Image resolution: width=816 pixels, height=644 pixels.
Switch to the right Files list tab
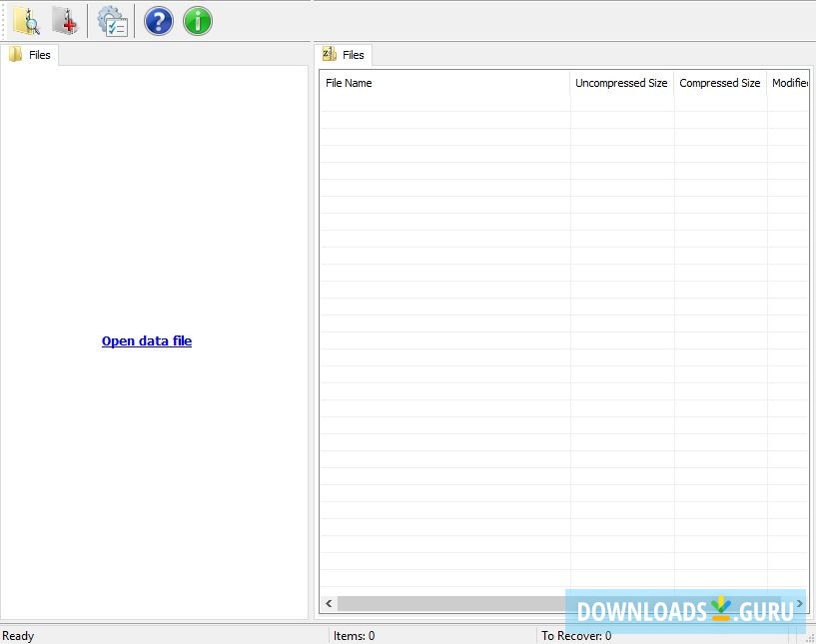[353, 55]
